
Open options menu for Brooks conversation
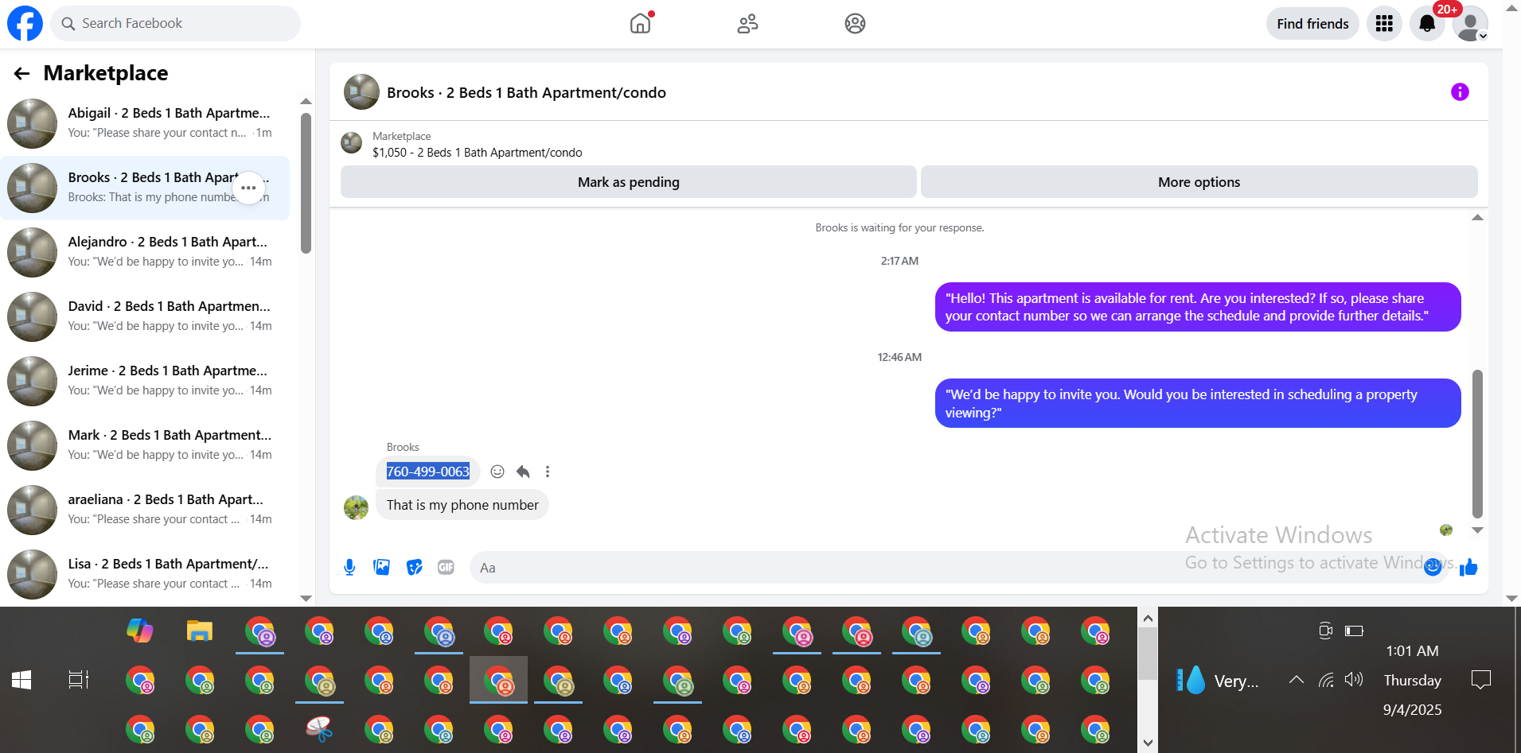coord(248,188)
